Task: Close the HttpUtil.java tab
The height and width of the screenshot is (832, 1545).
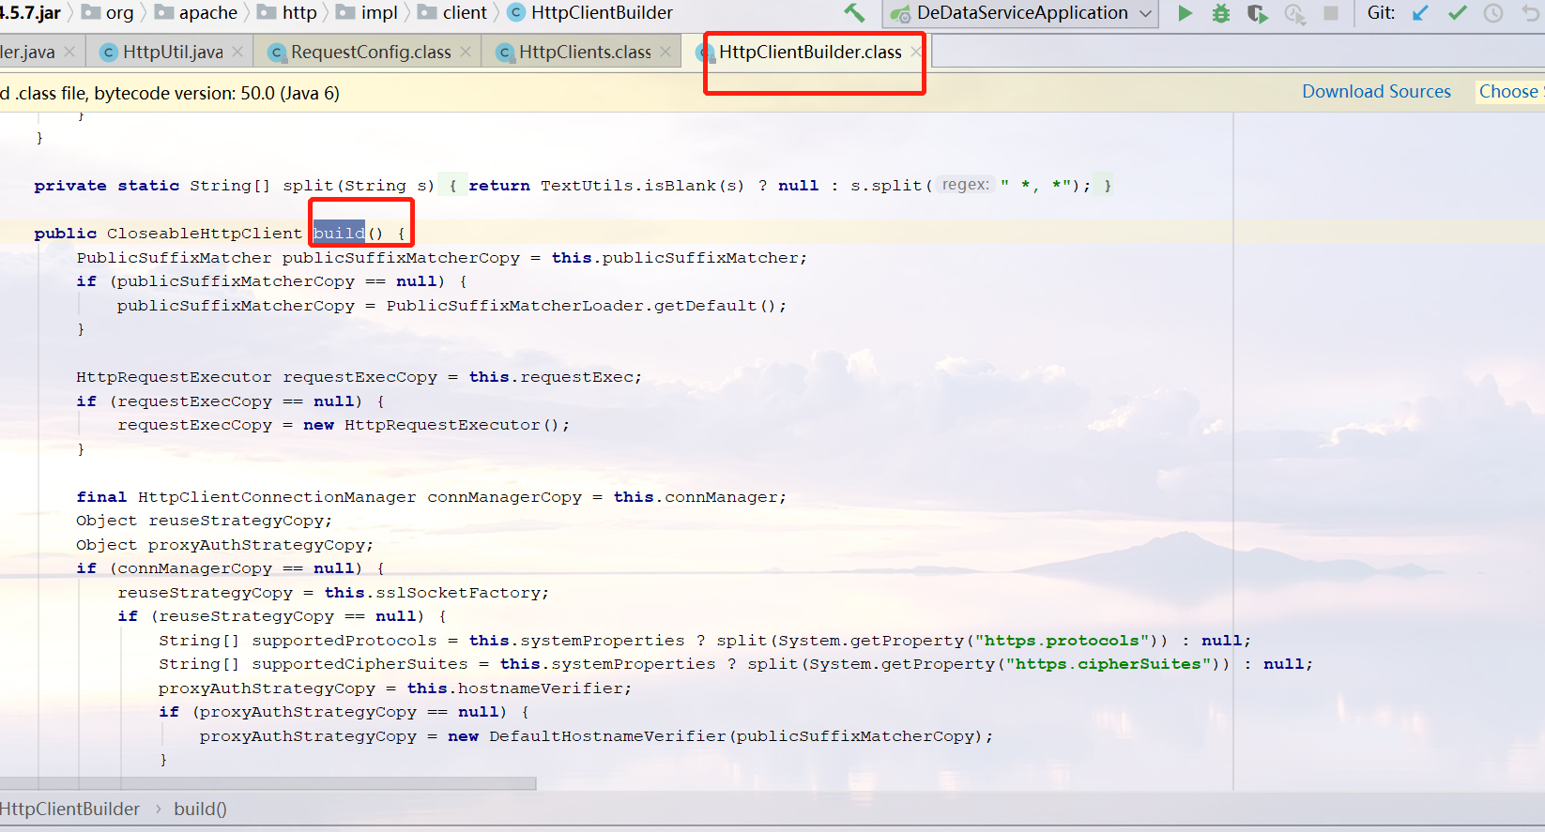Action: tap(237, 53)
